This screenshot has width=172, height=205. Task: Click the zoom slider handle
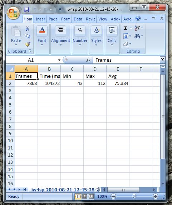tap(134, 196)
